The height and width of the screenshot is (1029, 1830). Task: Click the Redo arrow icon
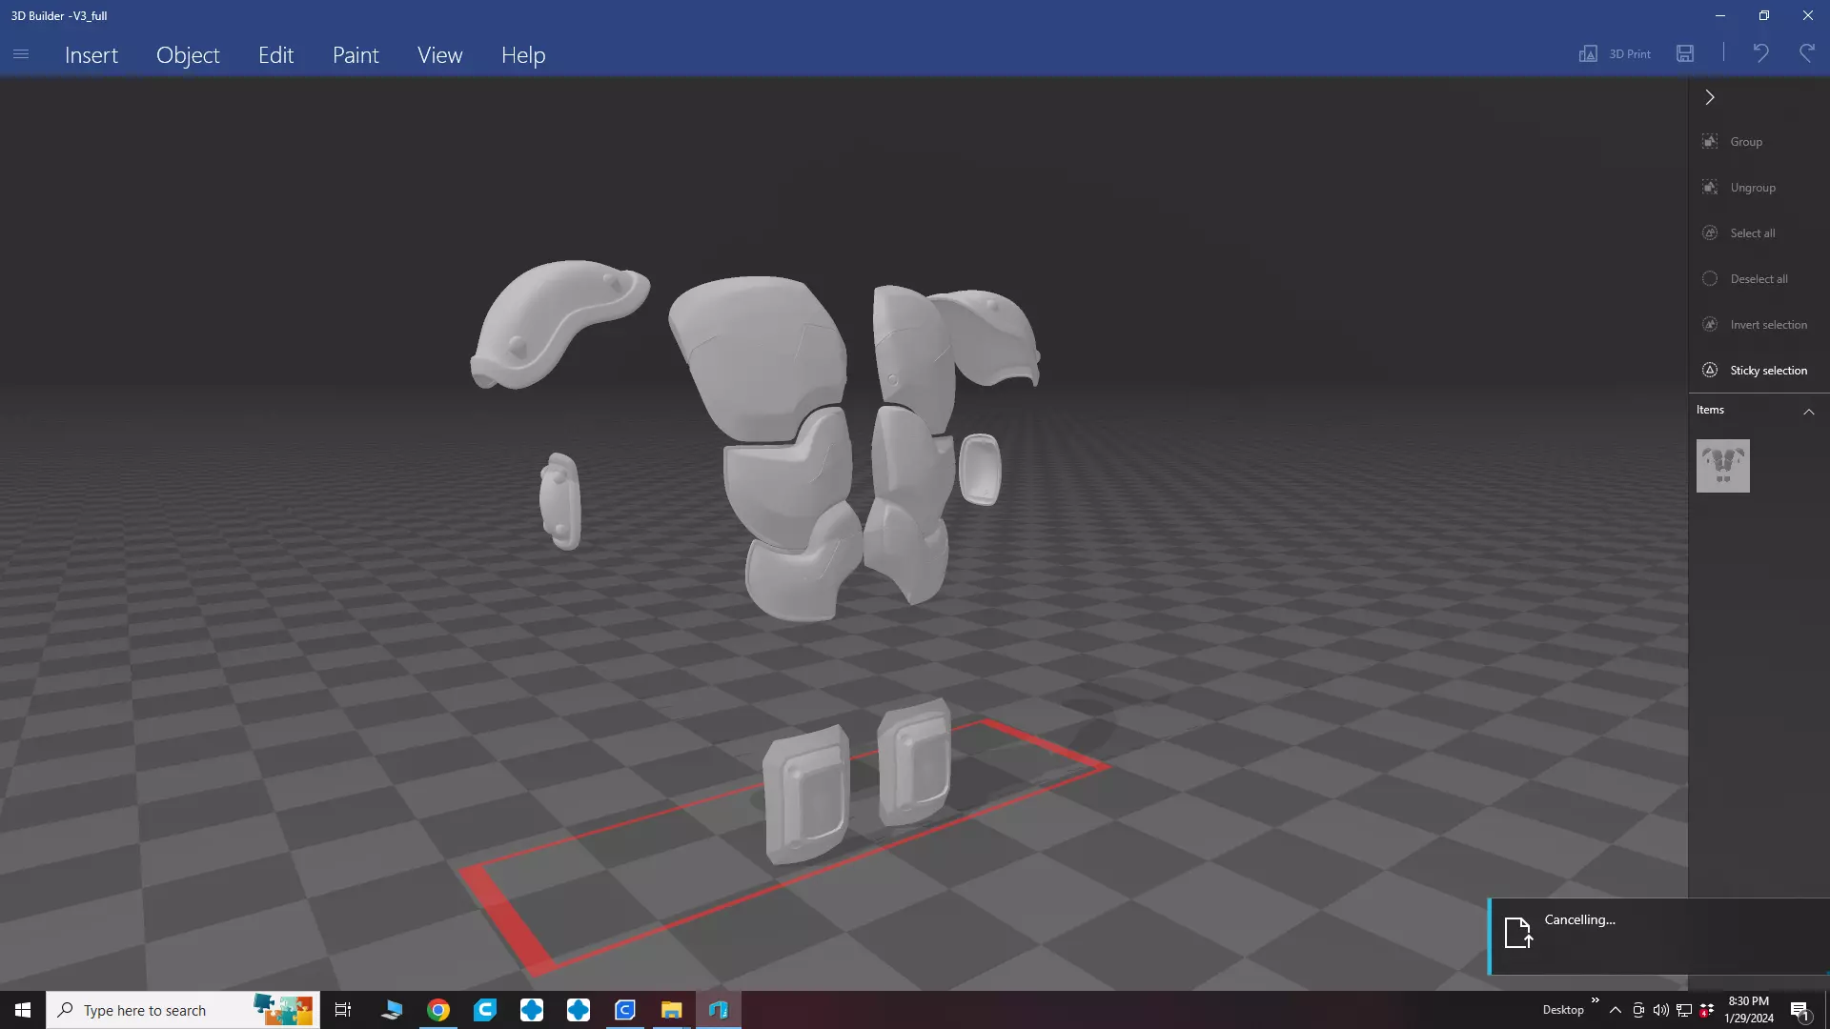(x=1806, y=54)
